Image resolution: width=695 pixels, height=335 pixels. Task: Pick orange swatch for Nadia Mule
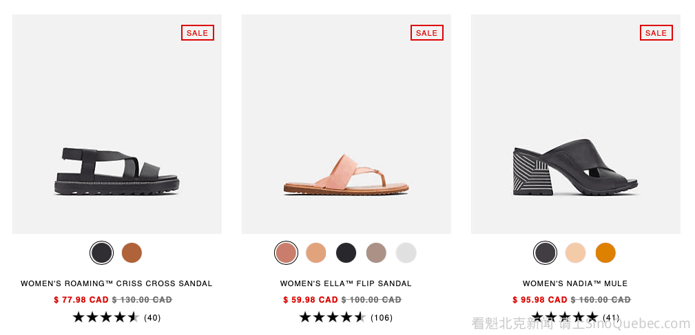(x=605, y=253)
